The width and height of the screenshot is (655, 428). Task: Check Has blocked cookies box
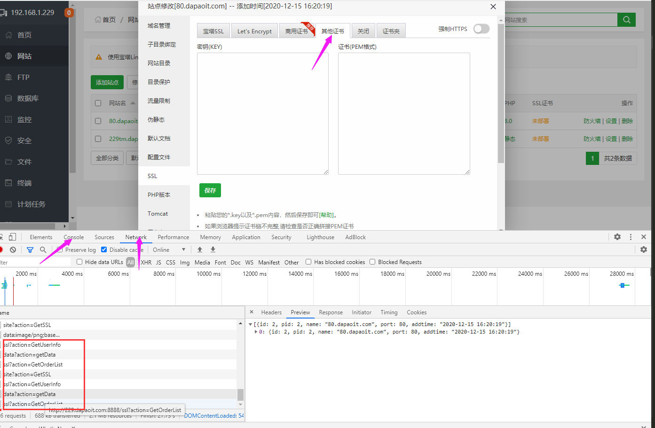[308, 262]
